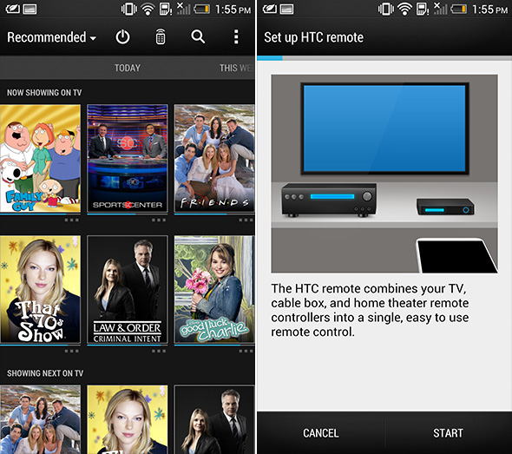Click the 'SHOWING NEXT ON TV' heading

(x=45, y=373)
